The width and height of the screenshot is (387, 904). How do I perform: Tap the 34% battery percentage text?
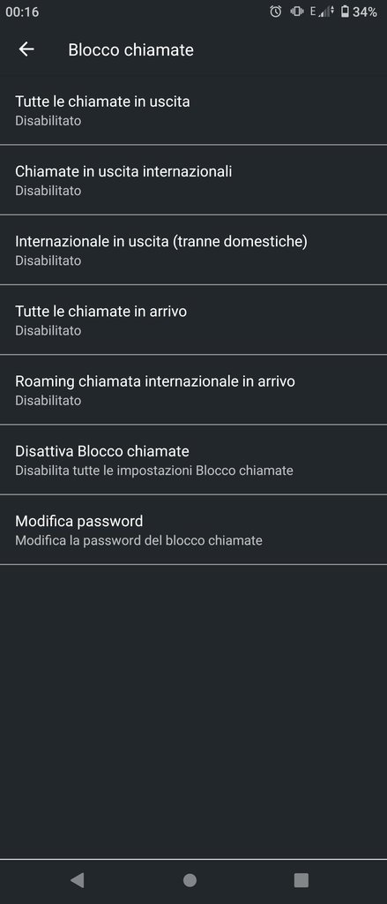coord(365,11)
